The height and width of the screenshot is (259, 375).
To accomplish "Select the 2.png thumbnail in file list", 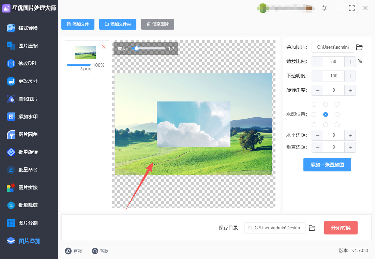I will pos(86,52).
